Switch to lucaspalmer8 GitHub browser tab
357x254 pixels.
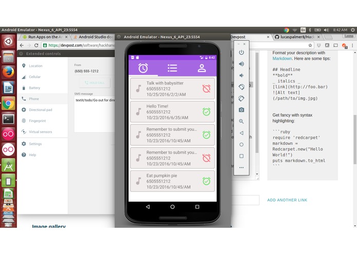click(x=297, y=37)
